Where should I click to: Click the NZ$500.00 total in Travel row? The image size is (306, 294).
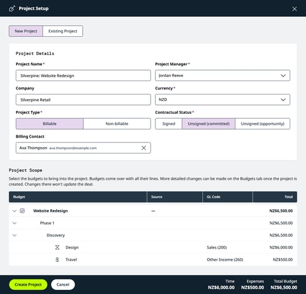click(283, 260)
